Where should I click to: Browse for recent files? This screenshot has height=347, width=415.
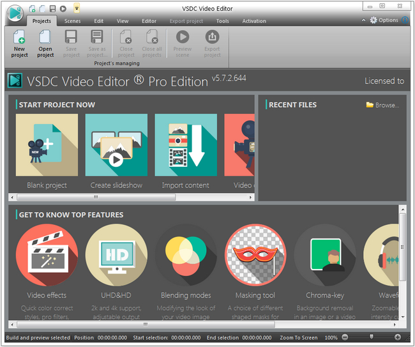point(387,105)
